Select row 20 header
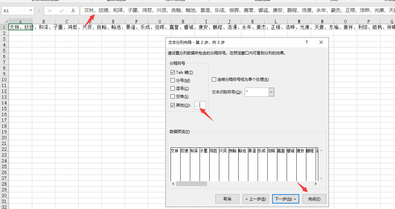This screenshot has height=209, width=395. 4,138
